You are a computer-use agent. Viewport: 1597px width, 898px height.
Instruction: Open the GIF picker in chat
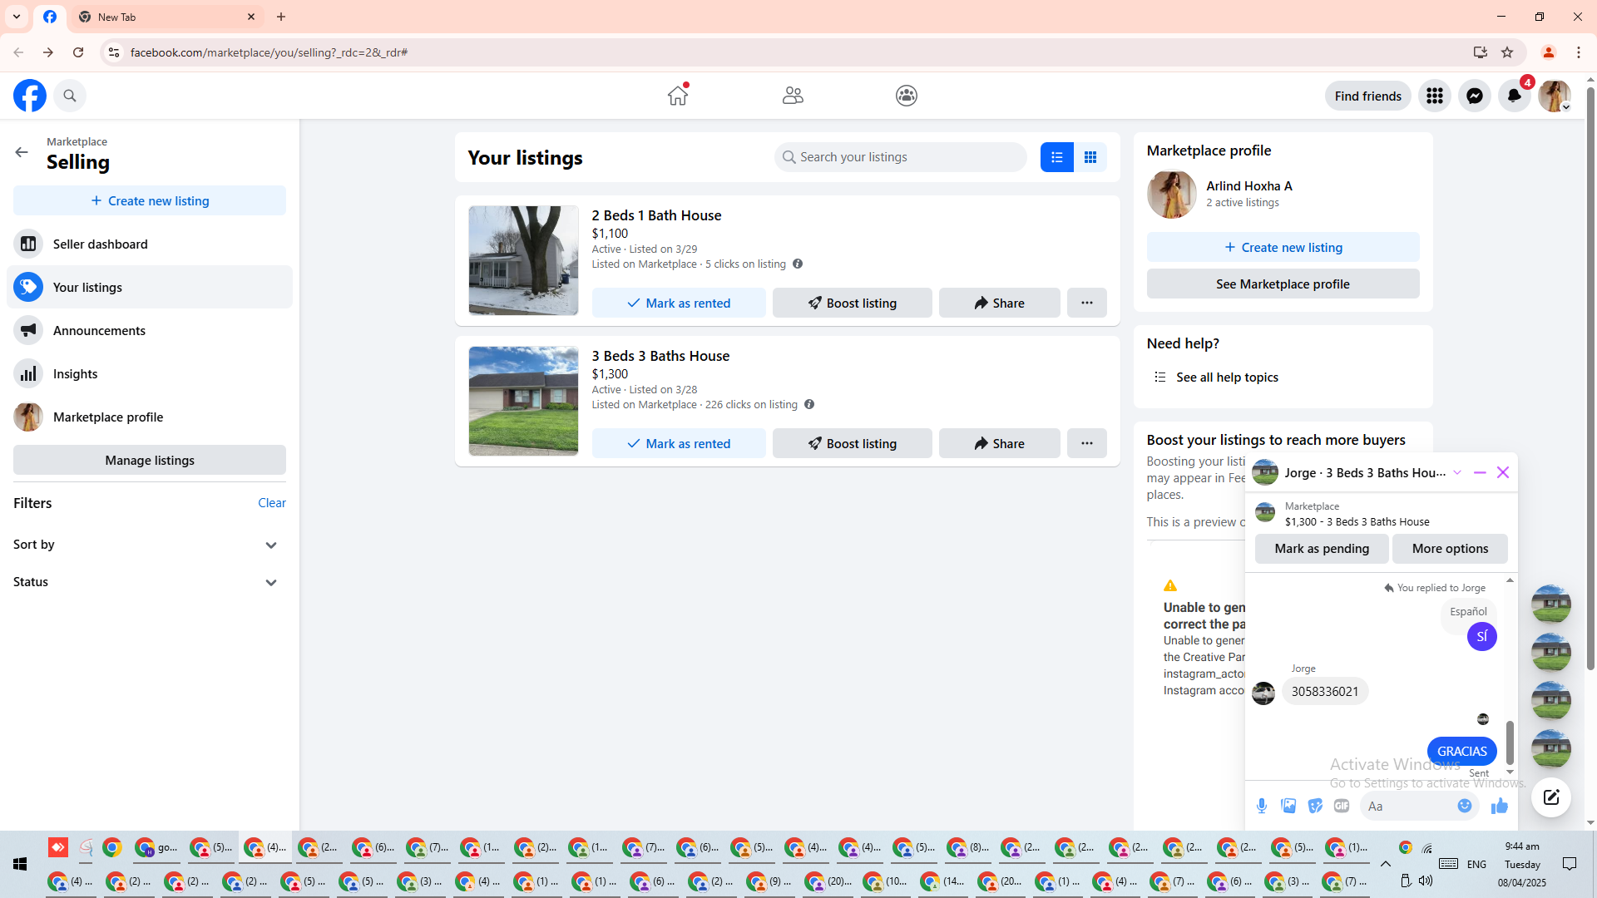[x=1342, y=806]
